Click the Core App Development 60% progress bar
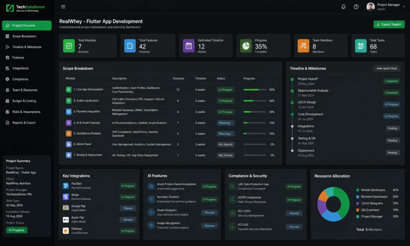This screenshot has height=246, width=410. [x=255, y=90]
